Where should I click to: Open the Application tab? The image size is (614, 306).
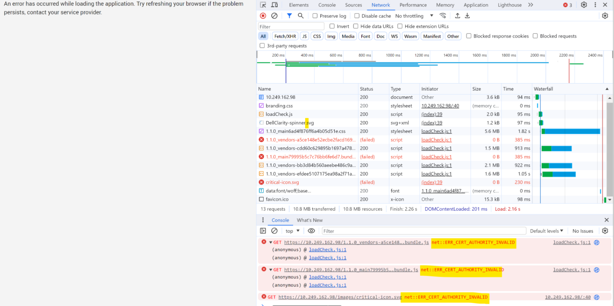click(x=476, y=5)
